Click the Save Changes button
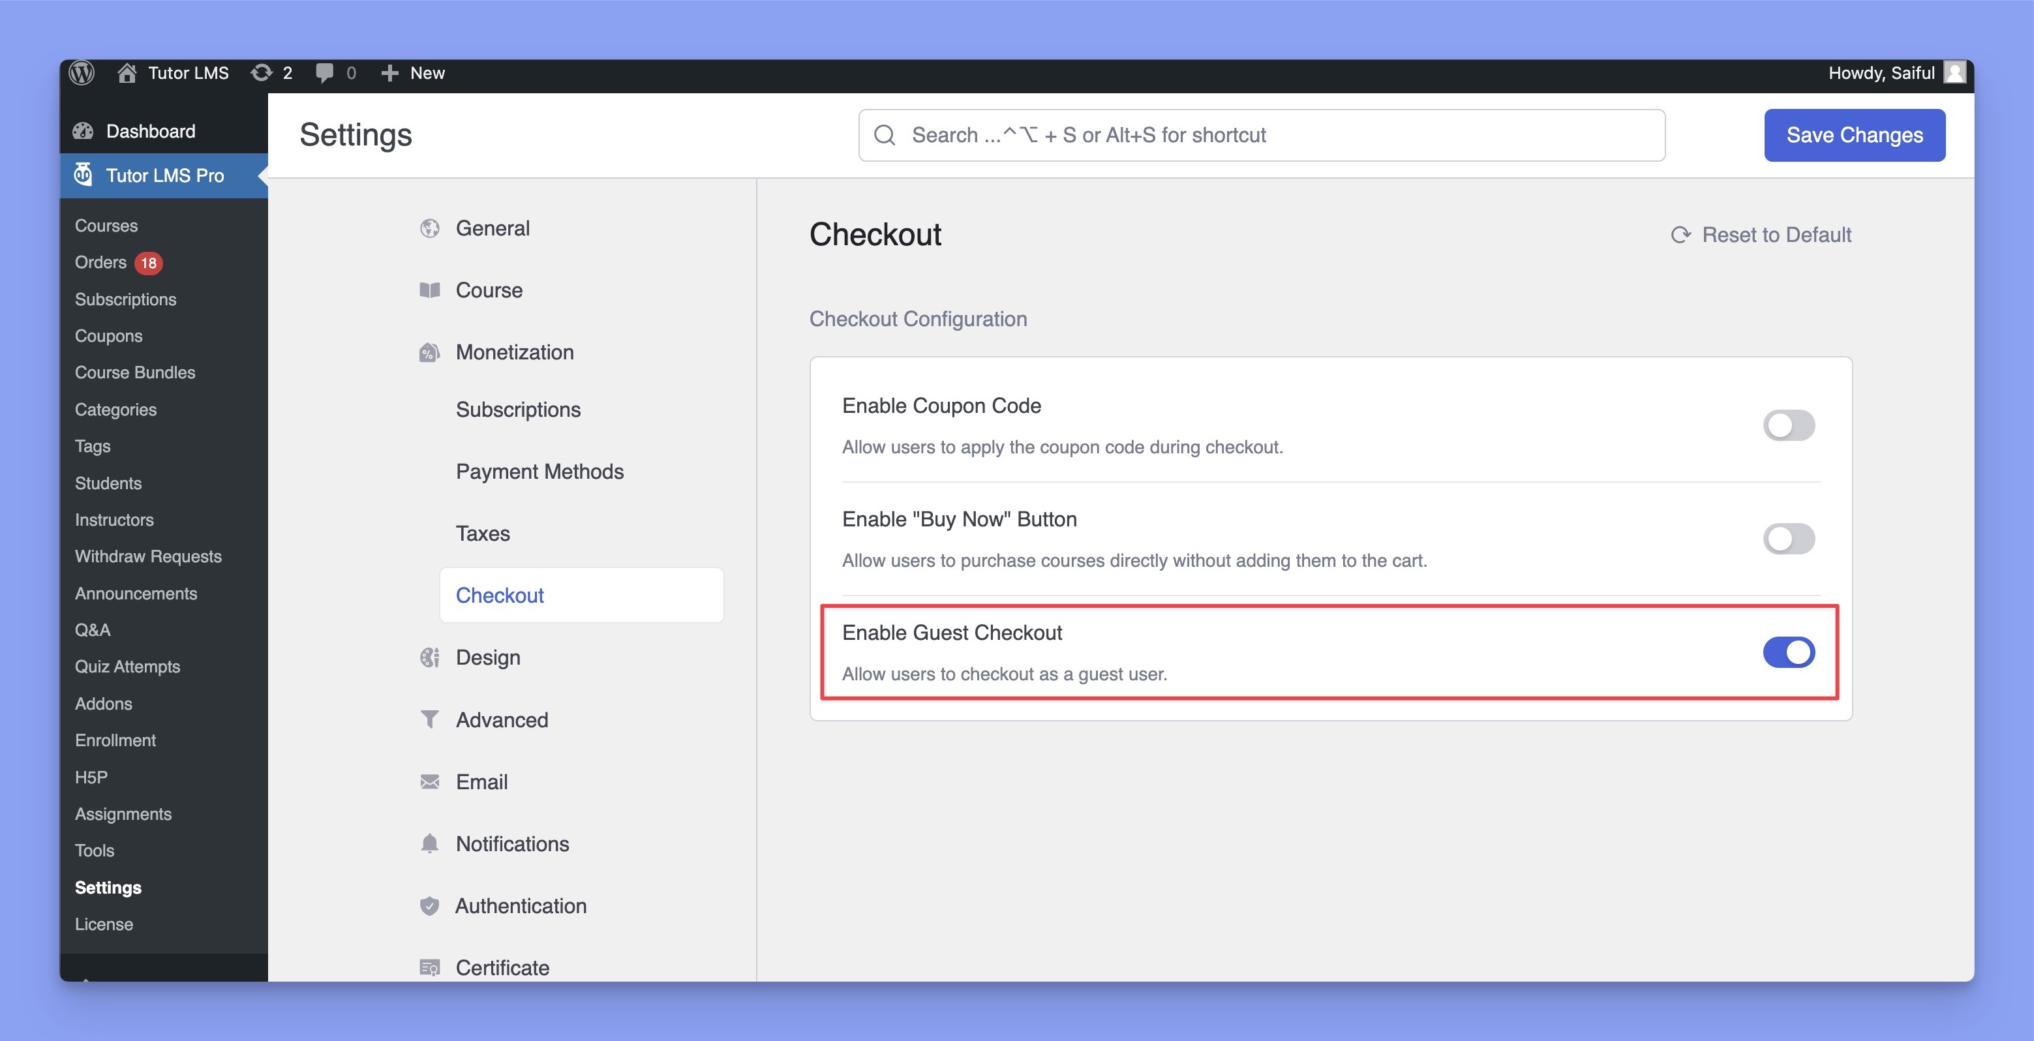Screen dimensions: 2034x1041 tap(1854, 135)
